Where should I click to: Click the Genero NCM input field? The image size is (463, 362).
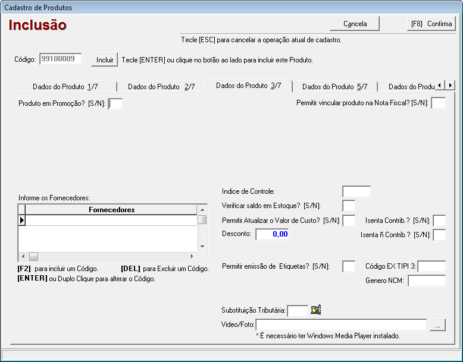[426, 281]
